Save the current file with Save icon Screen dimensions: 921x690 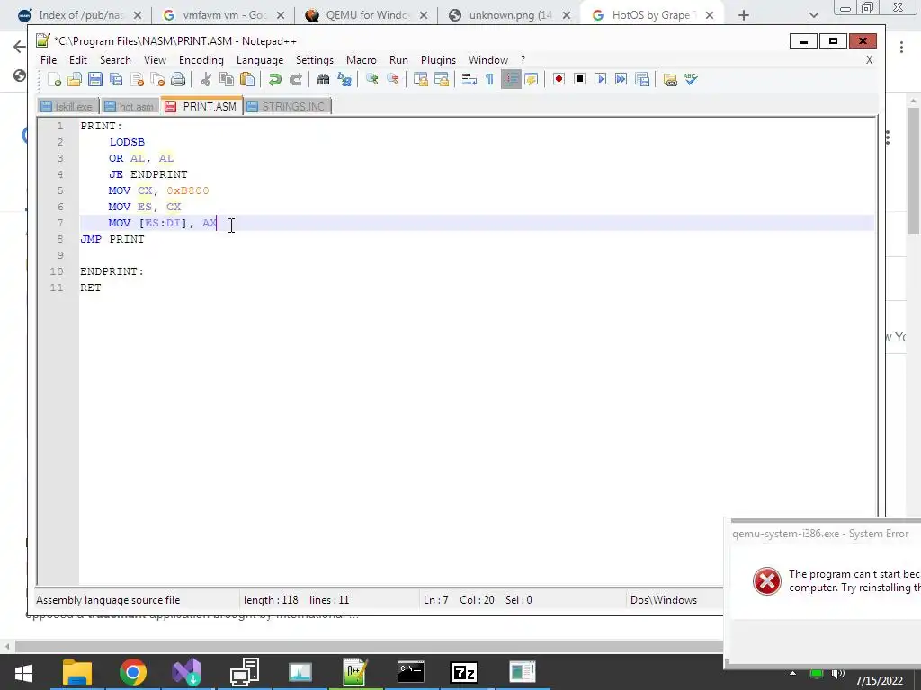(x=95, y=79)
